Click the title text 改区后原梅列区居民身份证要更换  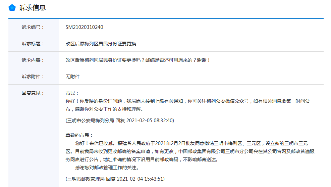tap(101, 44)
